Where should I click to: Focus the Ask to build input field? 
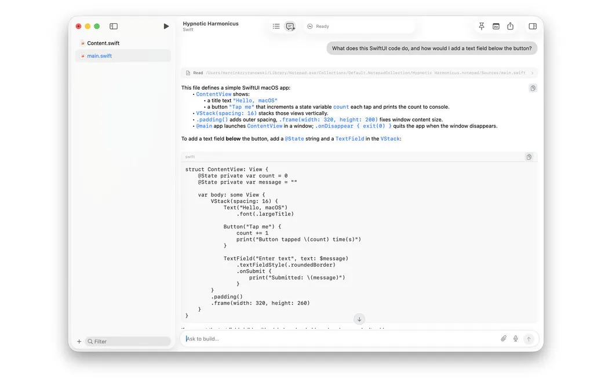click(x=340, y=339)
